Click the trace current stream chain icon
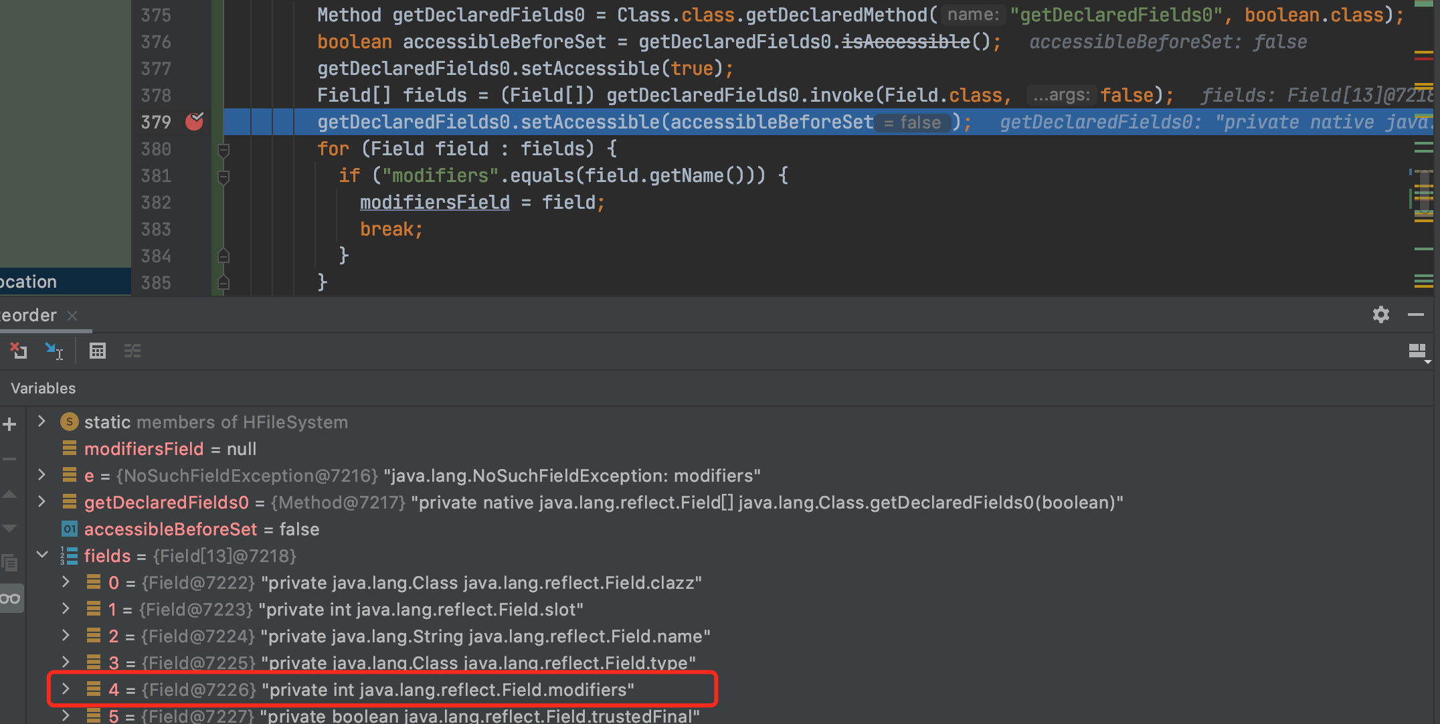The height and width of the screenshot is (724, 1440). (x=132, y=351)
